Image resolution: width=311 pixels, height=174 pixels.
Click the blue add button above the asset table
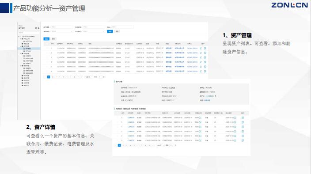46,39
